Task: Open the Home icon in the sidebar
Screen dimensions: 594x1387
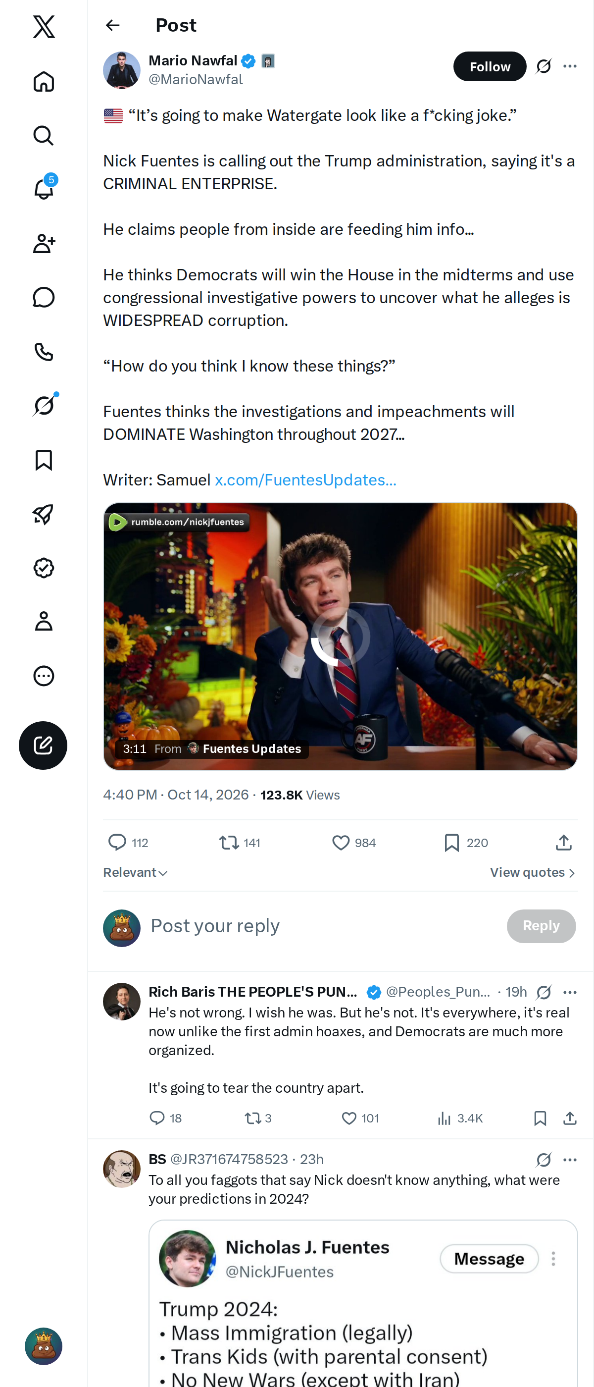Action: [44, 81]
